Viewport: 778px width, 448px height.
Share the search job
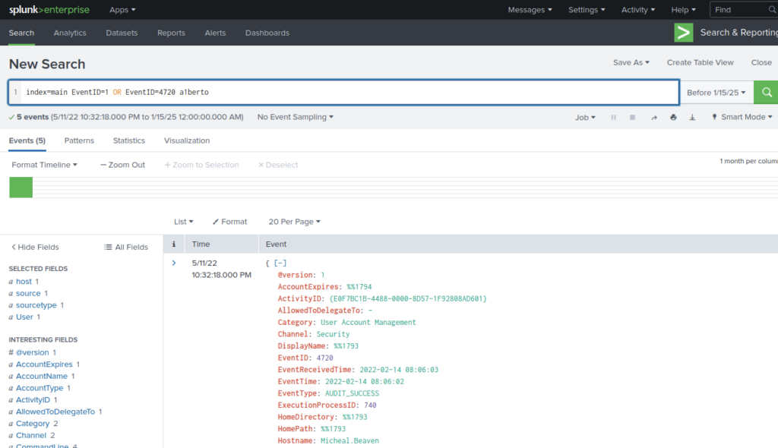tap(654, 118)
